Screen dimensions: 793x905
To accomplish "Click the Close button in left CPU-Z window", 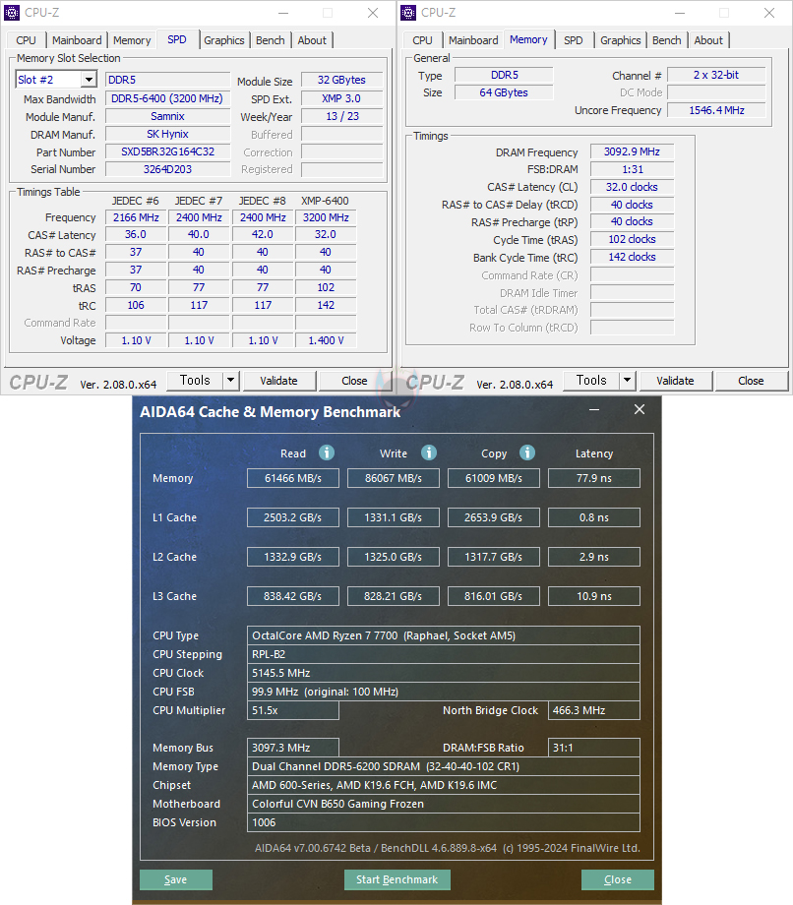I will [354, 381].
